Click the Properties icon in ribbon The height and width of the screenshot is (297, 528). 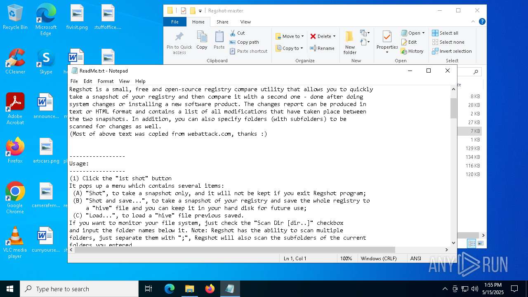point(387,37)
